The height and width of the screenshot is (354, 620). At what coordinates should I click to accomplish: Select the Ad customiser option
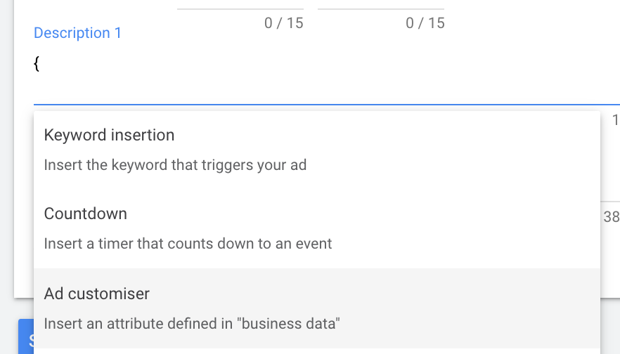(x=96, y=293)
